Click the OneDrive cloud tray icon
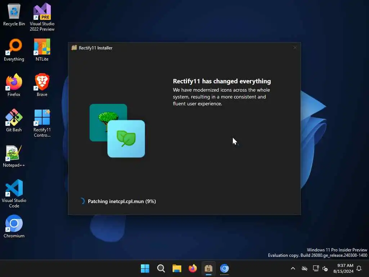The height and width of the screenshot is (277, 369). coord(304,268)
